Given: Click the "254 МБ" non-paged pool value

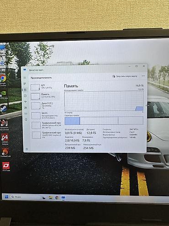Looking at the screenshot, I should [x=89, y=148].
